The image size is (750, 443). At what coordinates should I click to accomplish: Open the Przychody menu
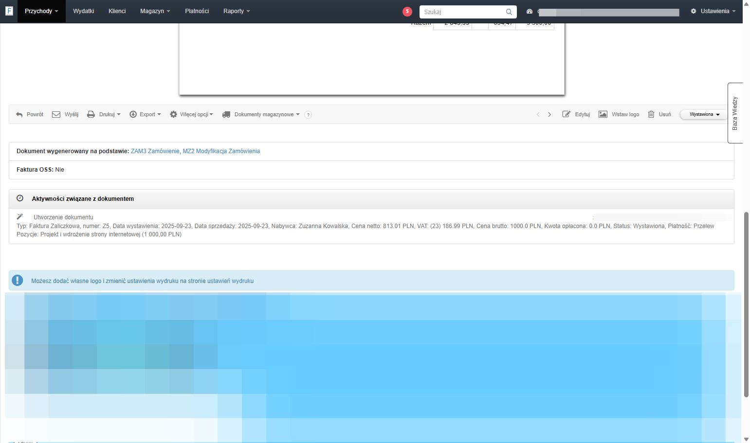(41, 11)
